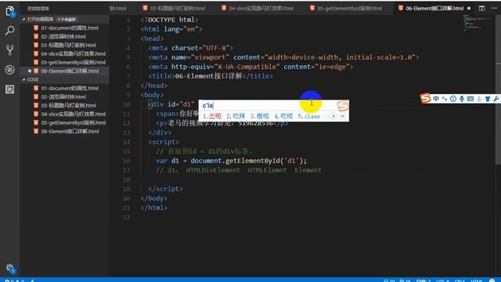Choose candidate 1.出啦 in IME popup
The height and width of the screenshot is (282, 501).
(x=212, y=117)
